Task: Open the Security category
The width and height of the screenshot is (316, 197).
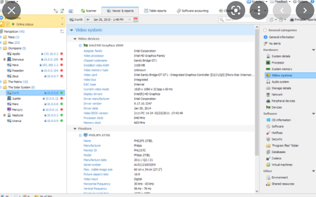Action: (274, 139)
